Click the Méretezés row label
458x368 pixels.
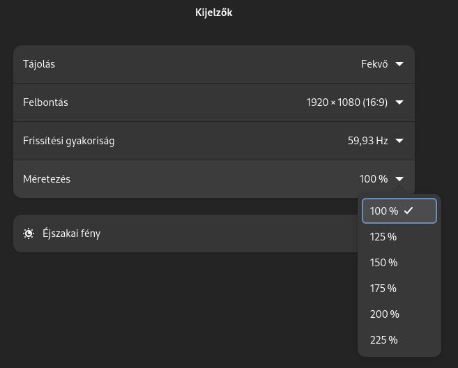[x=47, y=179]
